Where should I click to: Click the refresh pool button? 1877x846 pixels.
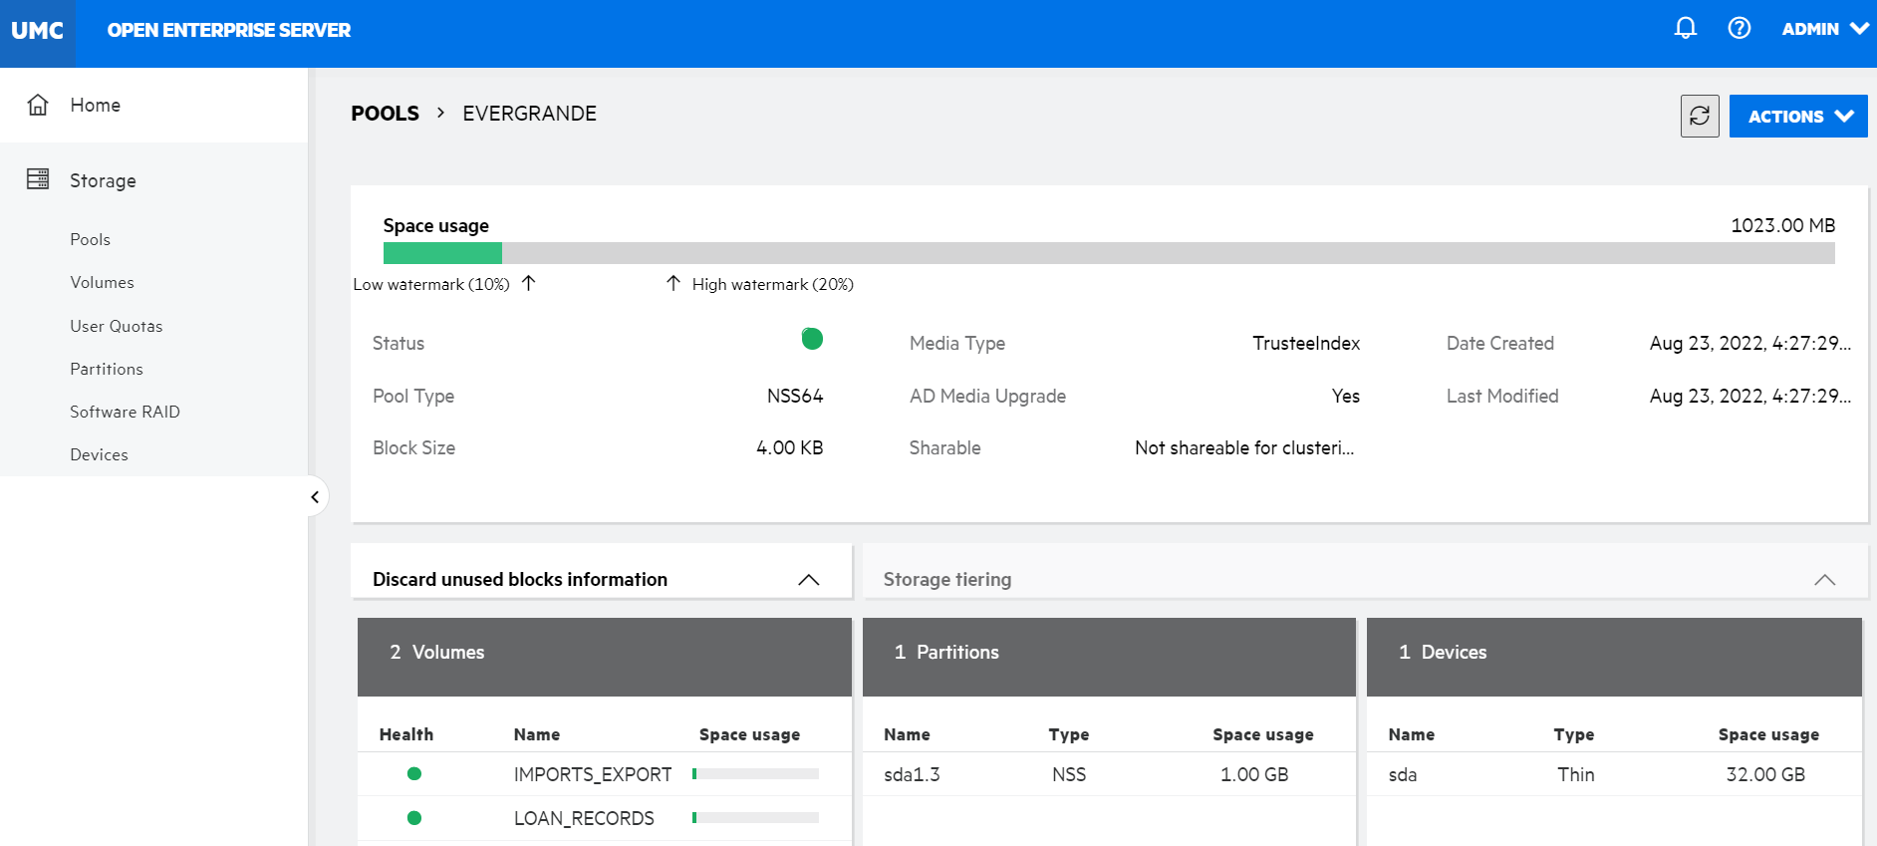(1699, 117)
